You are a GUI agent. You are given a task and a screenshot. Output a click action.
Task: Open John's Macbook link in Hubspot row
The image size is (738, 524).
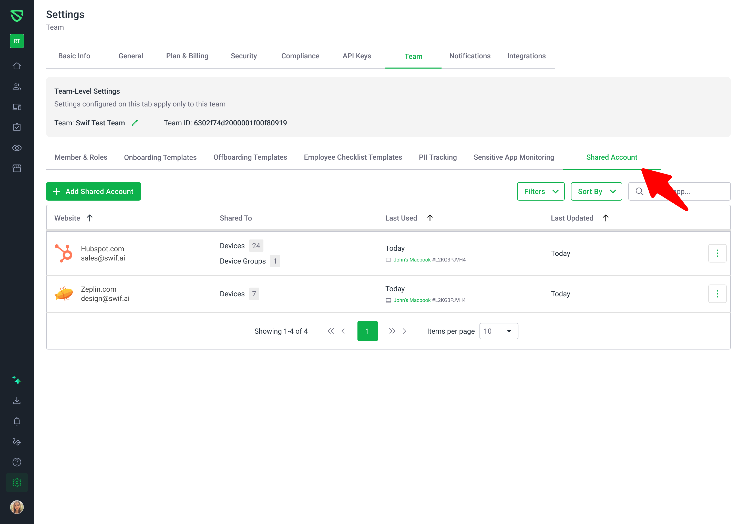point(412,260)
